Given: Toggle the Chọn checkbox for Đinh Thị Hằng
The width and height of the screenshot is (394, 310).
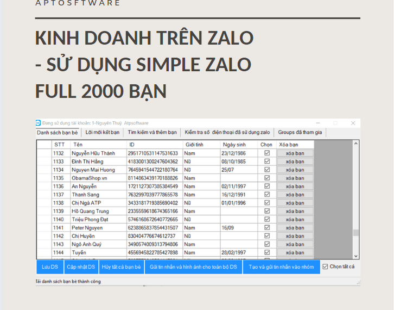Looking at the screenshot, I should pos(267,162).
